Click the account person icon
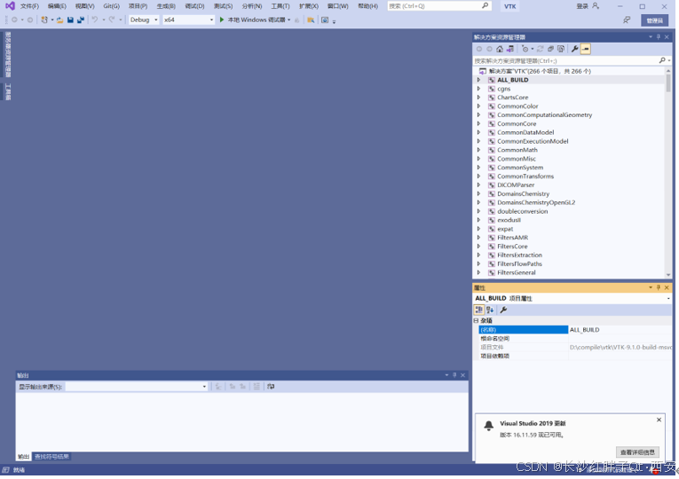679x479 pixels. coord(596,6)
